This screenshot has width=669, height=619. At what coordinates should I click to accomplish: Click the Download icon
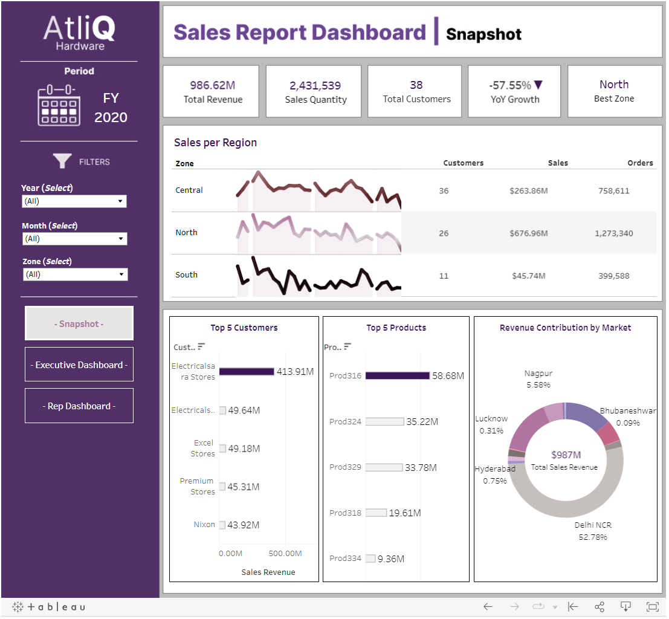click(x=625, y=607)
